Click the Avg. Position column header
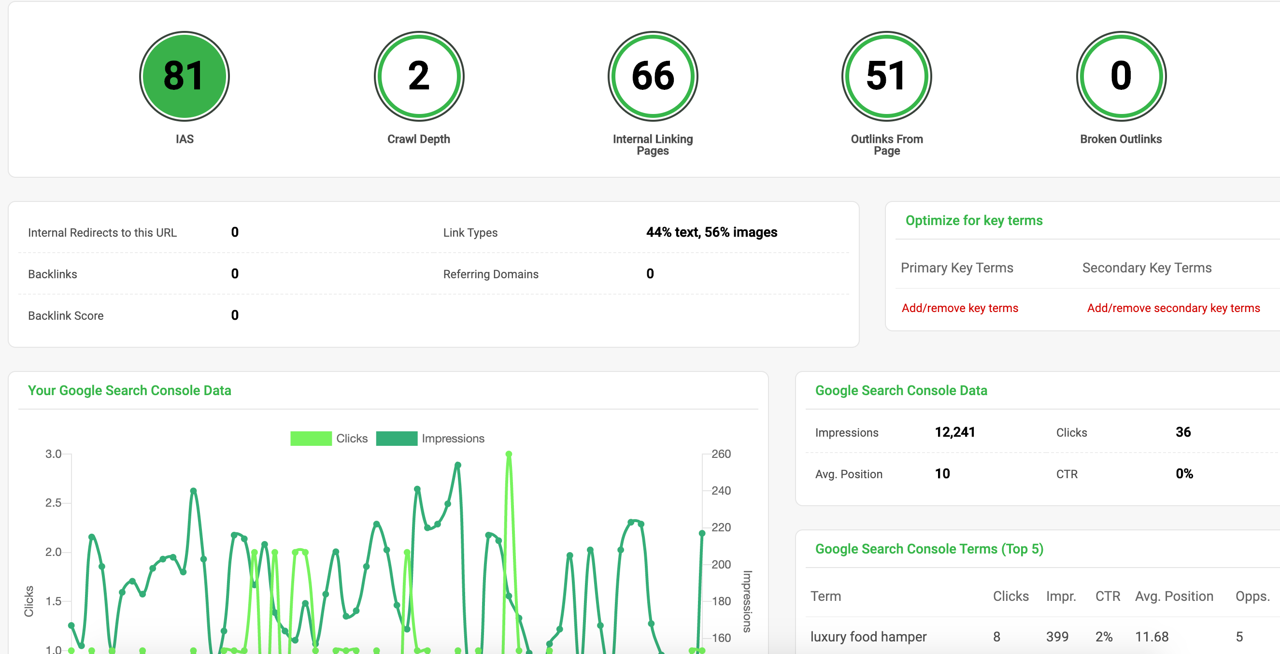 click(x=1174, y=596)
